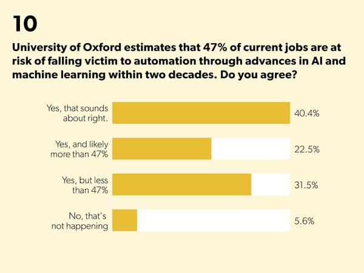The image size is (364, 273).
Task: Click the white unfilled part of the 5.6% bar
Action: tap(214, 221)
